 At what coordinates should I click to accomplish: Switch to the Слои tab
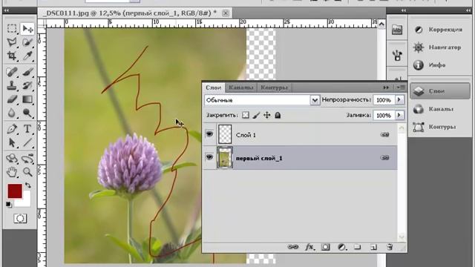214,88
